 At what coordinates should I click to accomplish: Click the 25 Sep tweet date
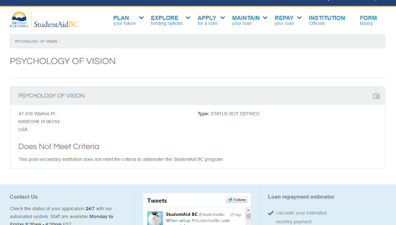coord(236,214)
